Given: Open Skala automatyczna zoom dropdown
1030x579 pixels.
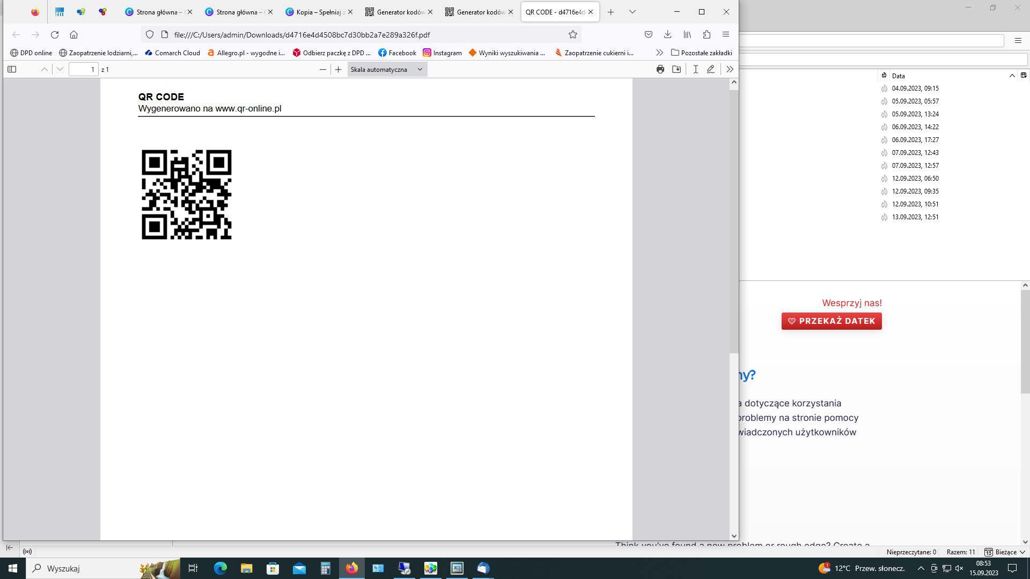Looking at the screenshot, I should [387, 69].
